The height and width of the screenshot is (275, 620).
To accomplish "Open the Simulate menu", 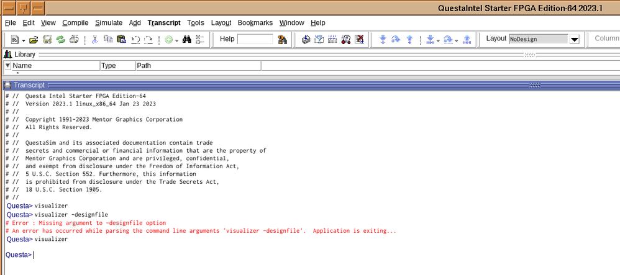I will coord(109,22).
